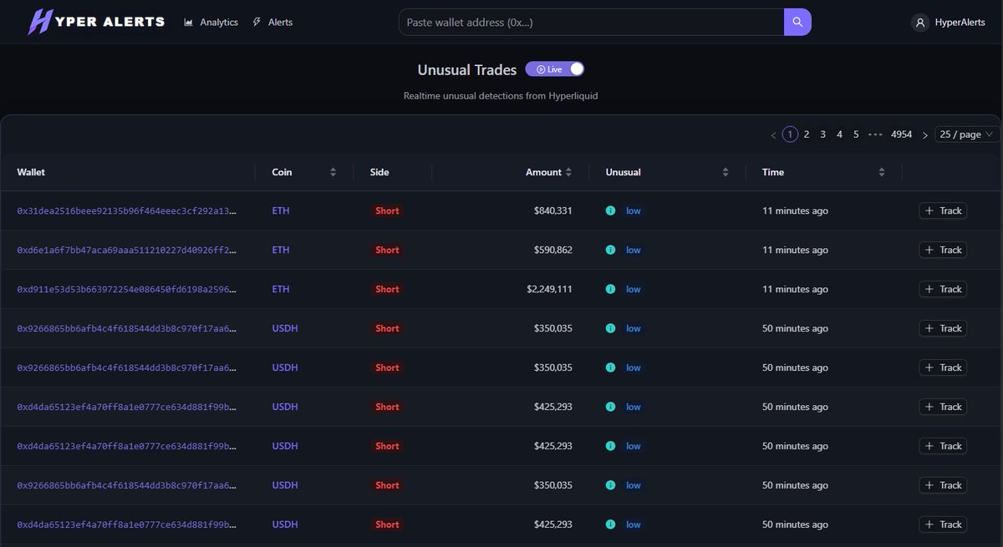Open the 25 / page size dropdown
This screenshot has height=547, width=1003.
pos(967,134)
